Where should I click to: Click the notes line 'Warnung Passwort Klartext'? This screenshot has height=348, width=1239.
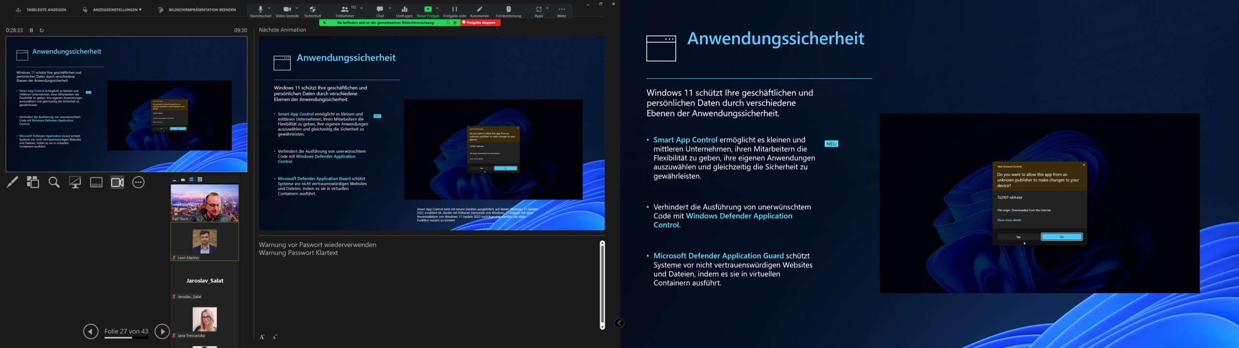tap(299, 253)
